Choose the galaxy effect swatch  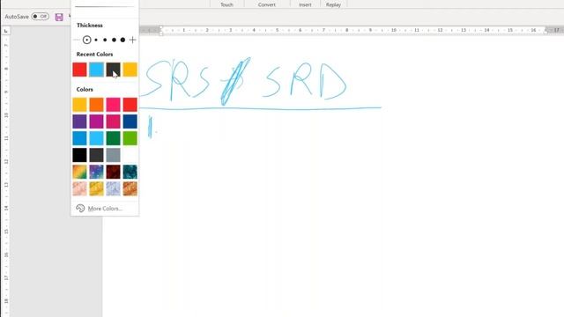(x=96, y=172)
